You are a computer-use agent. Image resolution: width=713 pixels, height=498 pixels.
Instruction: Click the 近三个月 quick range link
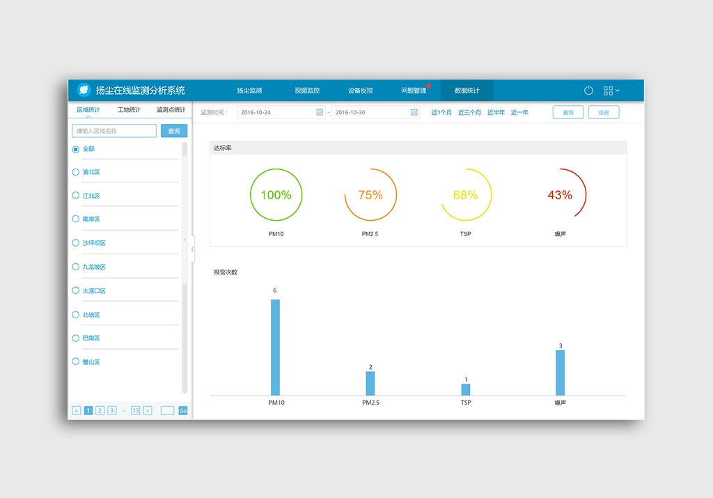[x=469, y=112]
